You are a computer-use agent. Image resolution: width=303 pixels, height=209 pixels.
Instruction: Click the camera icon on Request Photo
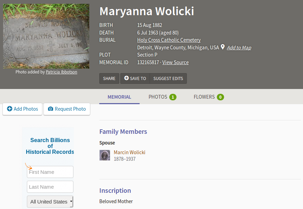pos(51,109)
